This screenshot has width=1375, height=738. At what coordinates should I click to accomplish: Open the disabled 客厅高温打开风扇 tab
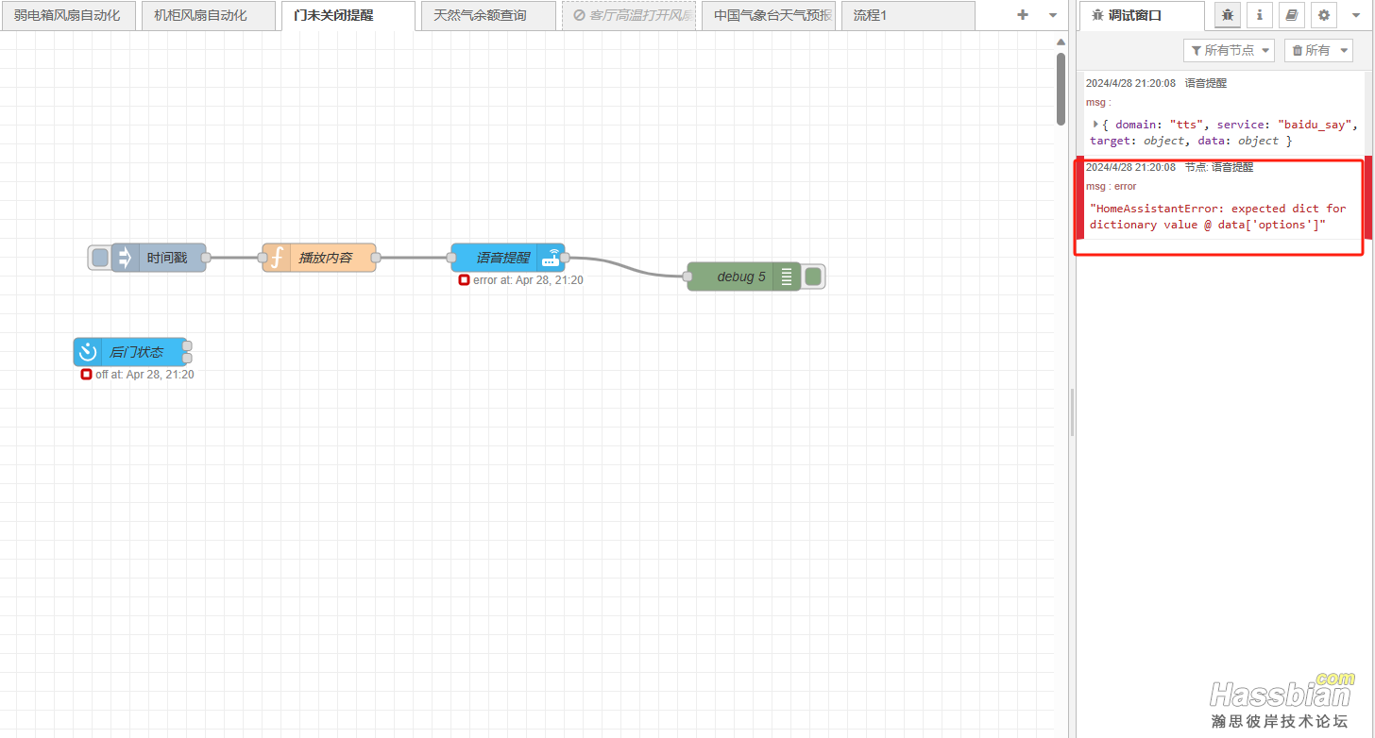tap(628, 15)
